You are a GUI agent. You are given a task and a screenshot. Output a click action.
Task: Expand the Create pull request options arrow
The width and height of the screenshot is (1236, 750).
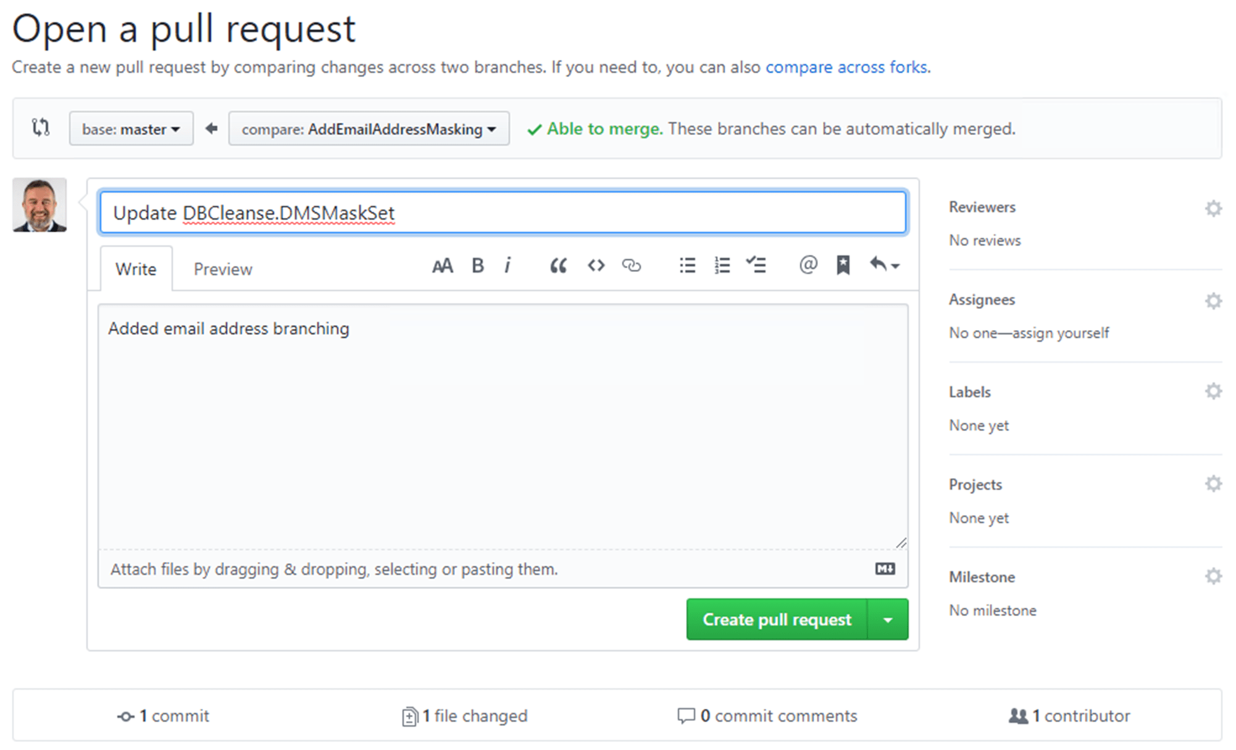[x=888, y=619]
